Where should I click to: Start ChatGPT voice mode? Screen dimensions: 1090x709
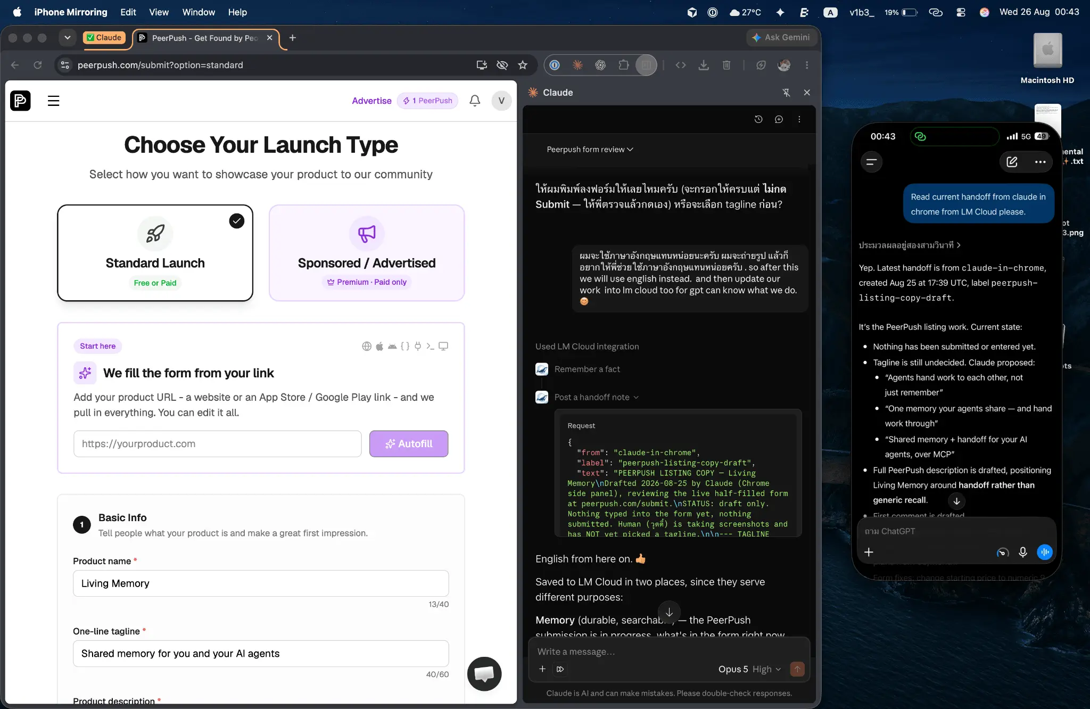click(1045, 552)
